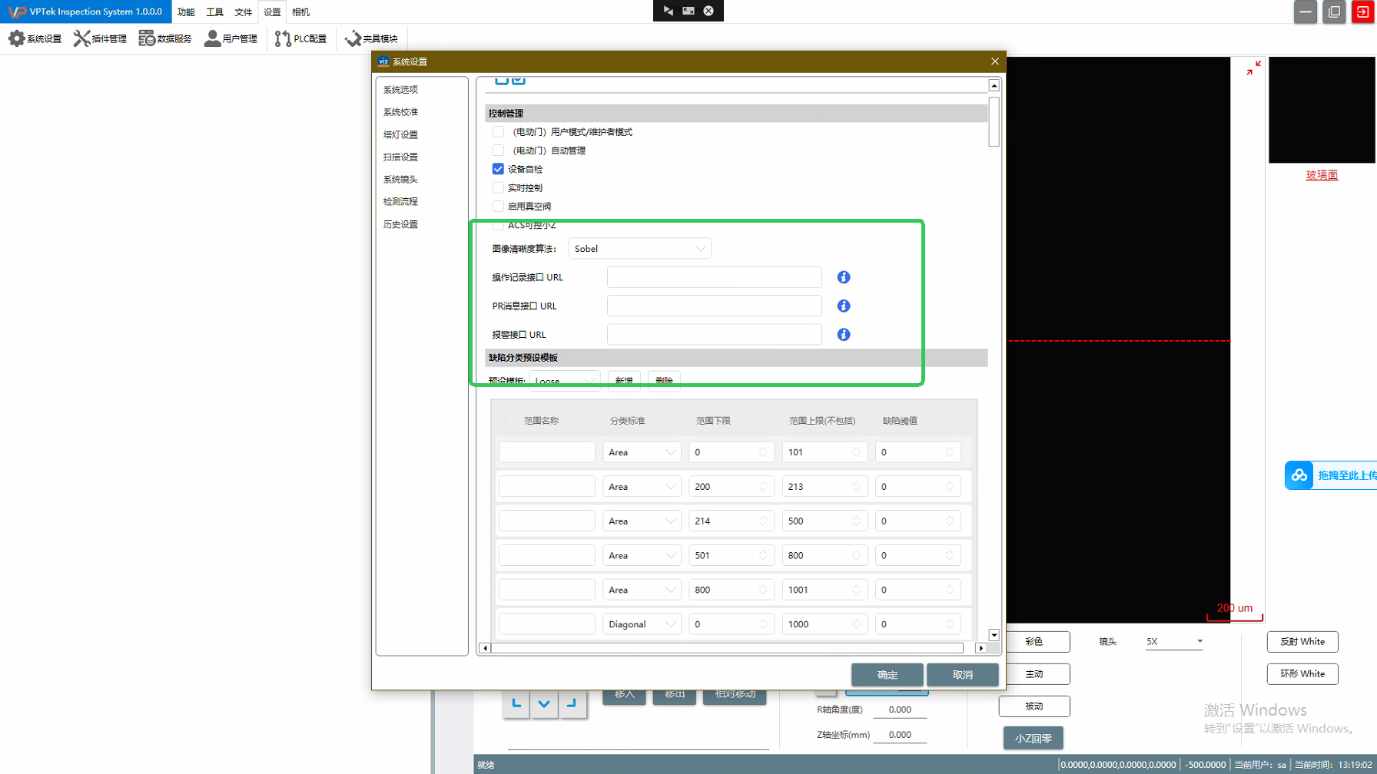Click info icon beside 报警接口 URL
The image size is (1377, 774).
(843, 335)
